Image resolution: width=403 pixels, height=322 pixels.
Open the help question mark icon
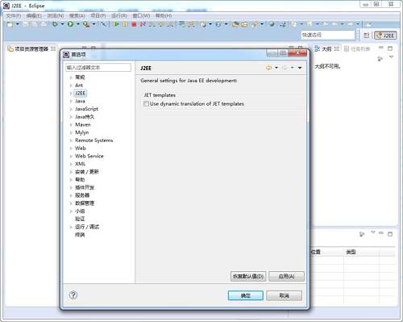(x=73, y=295)
